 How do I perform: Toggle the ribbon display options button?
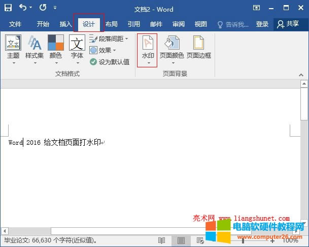tap(257, 8)
